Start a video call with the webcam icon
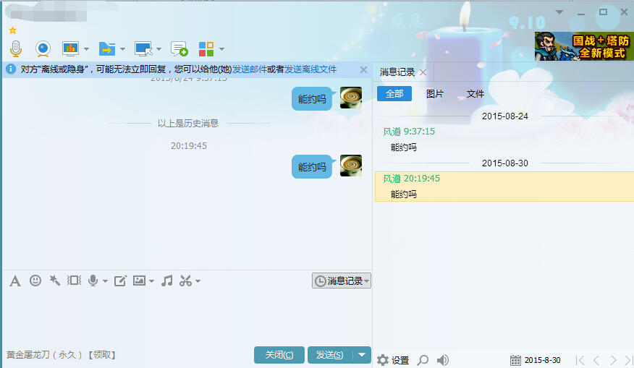The width and height of the screenshot is (634, 368). pyautogui.click(x=43, y=48)
